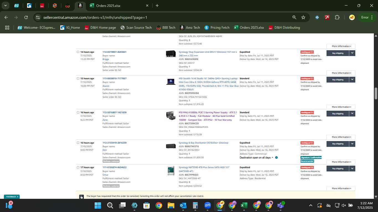Viewport: 378px width, 212px height.
Task: Open Zoom from the taskbar
Action: 207,205
